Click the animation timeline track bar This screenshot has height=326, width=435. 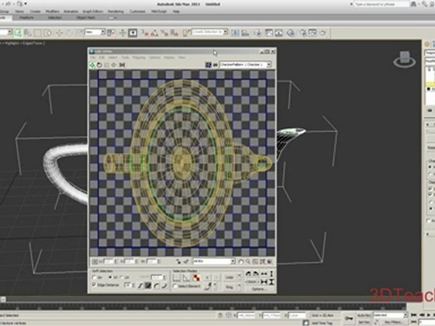[x=204, y=307]
